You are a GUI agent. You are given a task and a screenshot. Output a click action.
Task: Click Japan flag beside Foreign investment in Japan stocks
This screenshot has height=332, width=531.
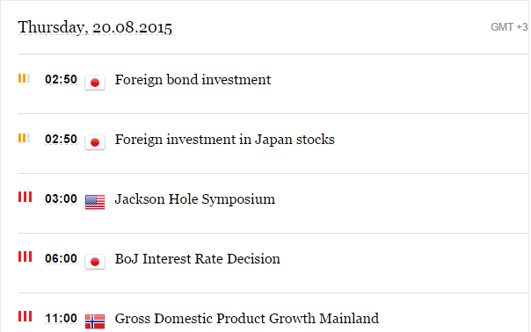[x=95, y=141]
